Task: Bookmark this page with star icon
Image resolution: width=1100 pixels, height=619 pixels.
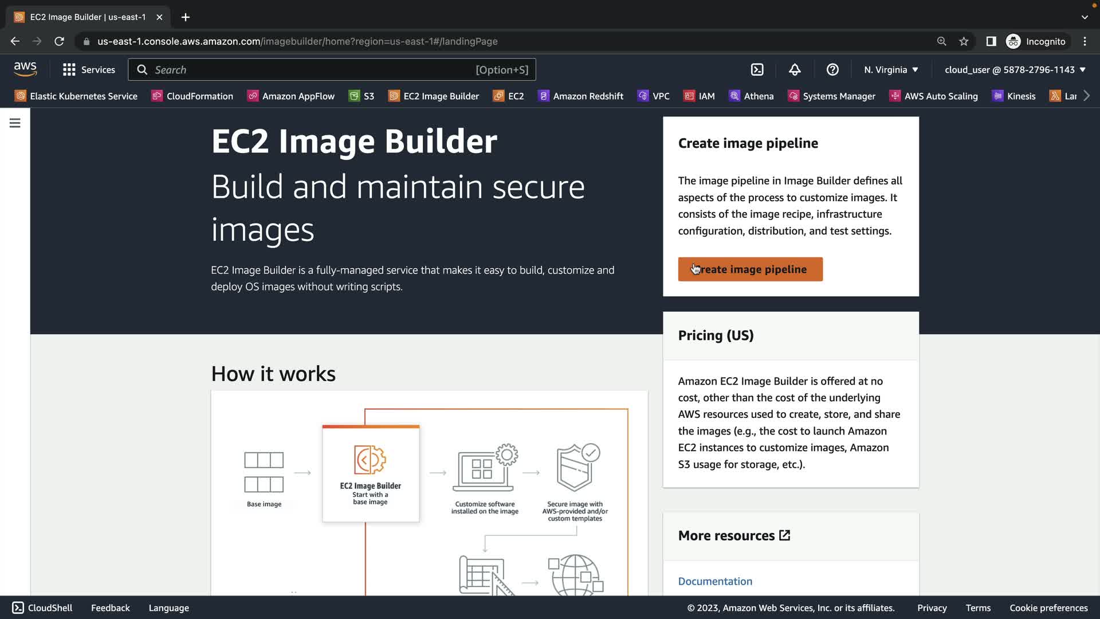Action: point(964,41)
